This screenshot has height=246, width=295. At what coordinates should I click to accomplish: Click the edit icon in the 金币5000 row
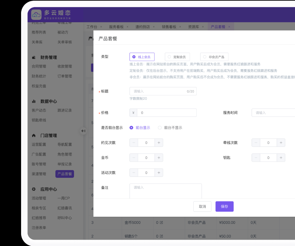click(x=161, y=222)
